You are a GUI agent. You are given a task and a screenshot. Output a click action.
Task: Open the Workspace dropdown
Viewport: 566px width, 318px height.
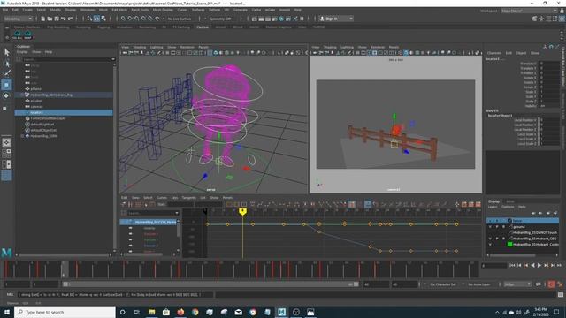pos(529,11)
